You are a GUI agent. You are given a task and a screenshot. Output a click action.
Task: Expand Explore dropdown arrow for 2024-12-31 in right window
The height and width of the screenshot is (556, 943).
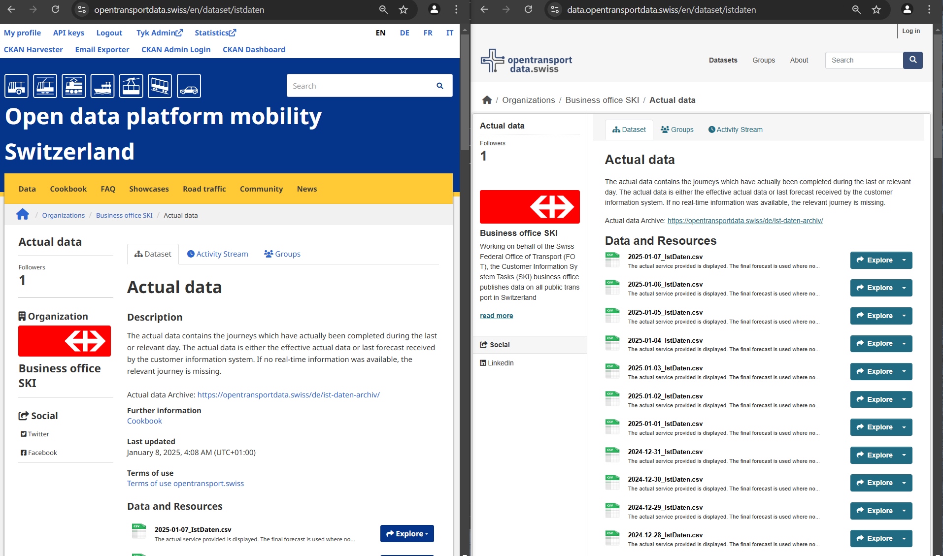coord(904,455)
